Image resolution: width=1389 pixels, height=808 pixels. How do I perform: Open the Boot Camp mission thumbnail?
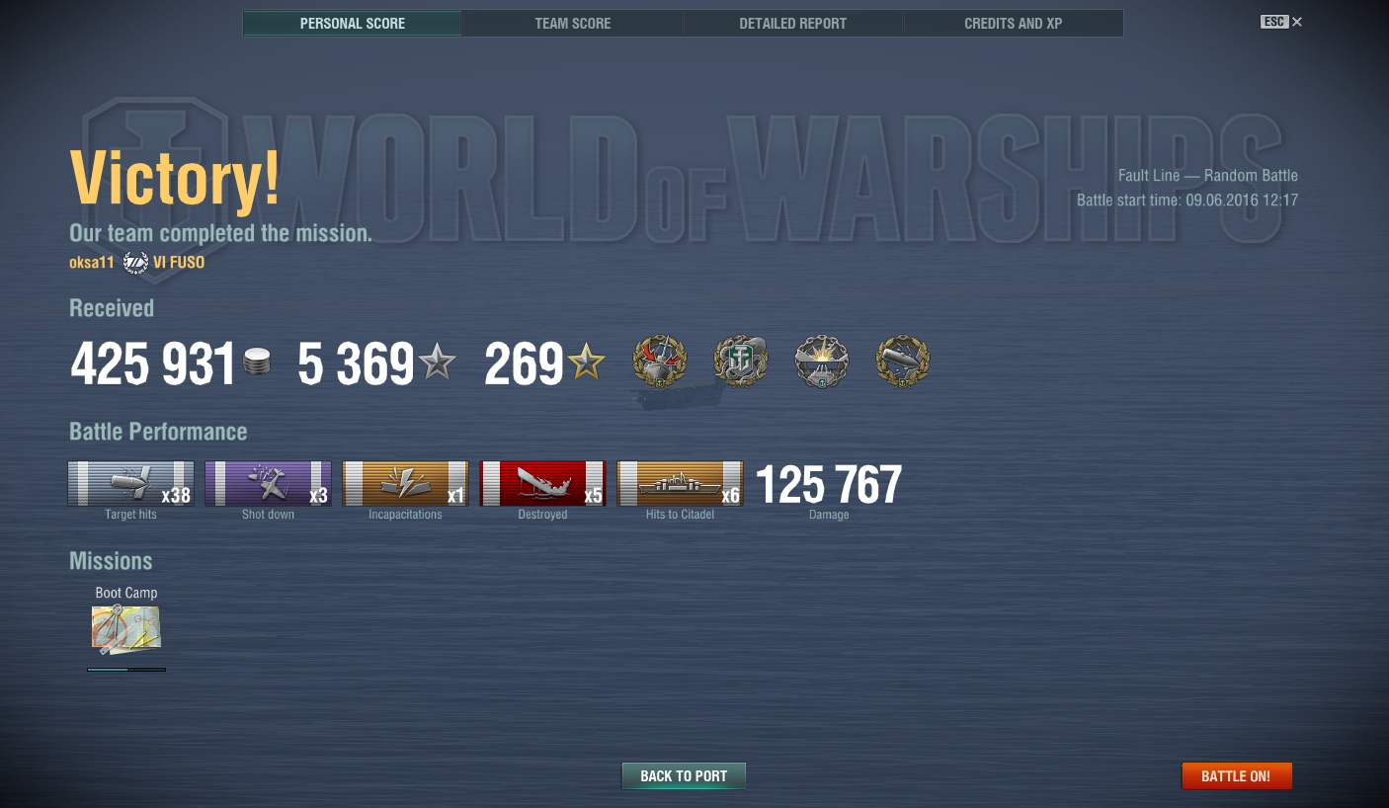click(126, 629)
